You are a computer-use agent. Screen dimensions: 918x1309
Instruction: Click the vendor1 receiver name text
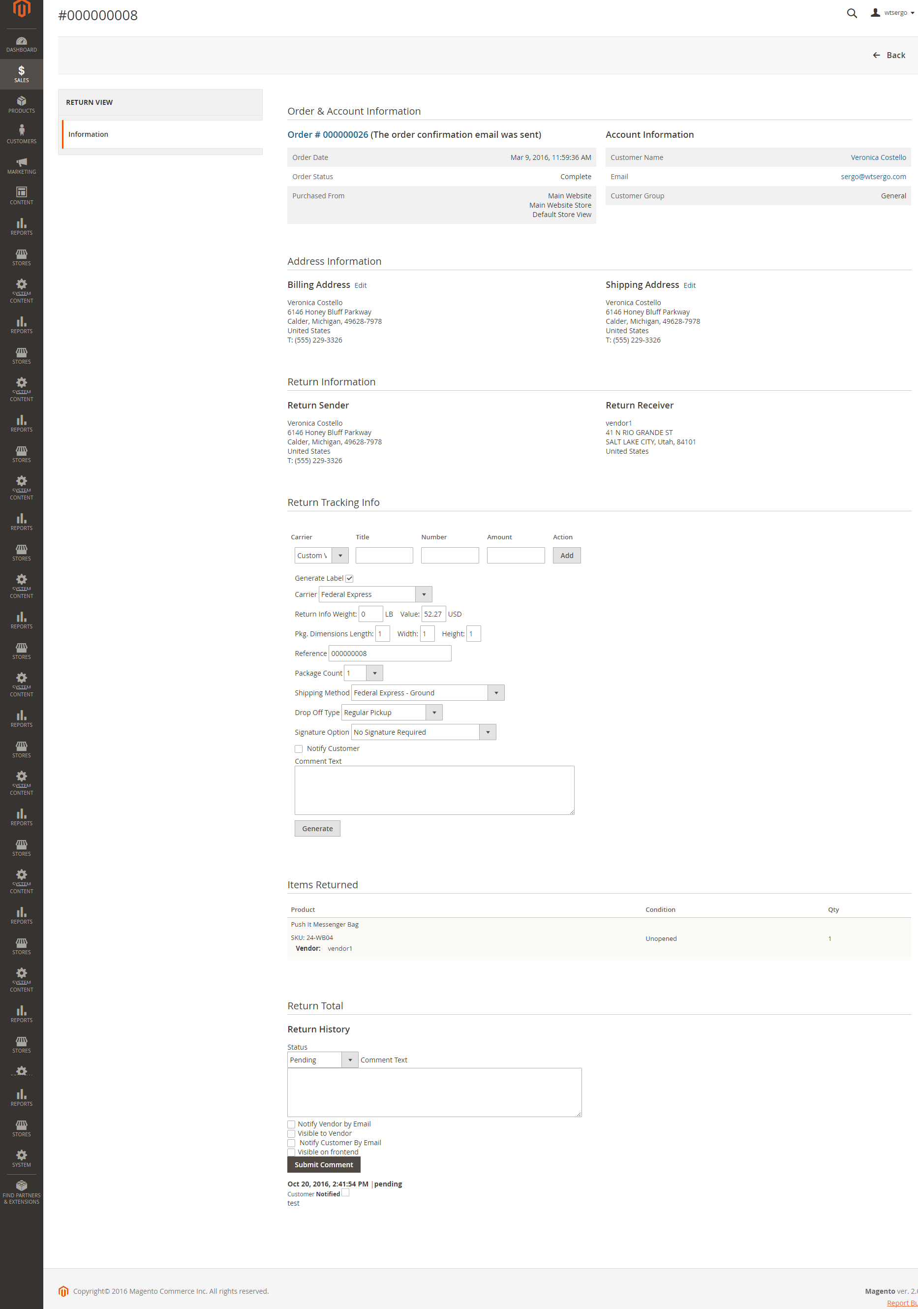[619, 423]
